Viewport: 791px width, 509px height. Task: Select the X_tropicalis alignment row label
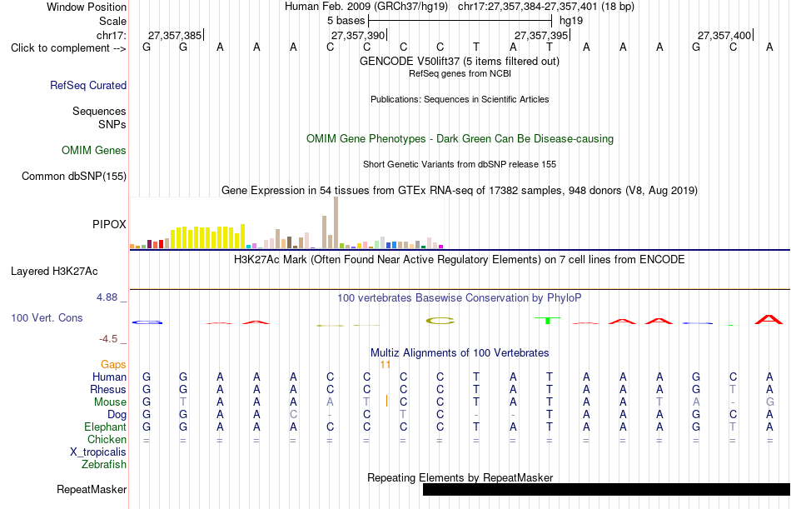click(x=98, y=452)
